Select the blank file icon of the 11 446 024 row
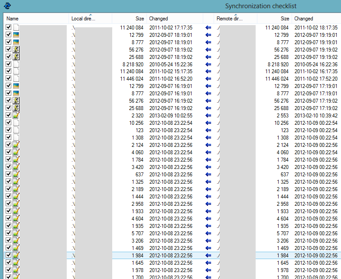Viewport: 341px width, 279px height. tap(16, 79)
